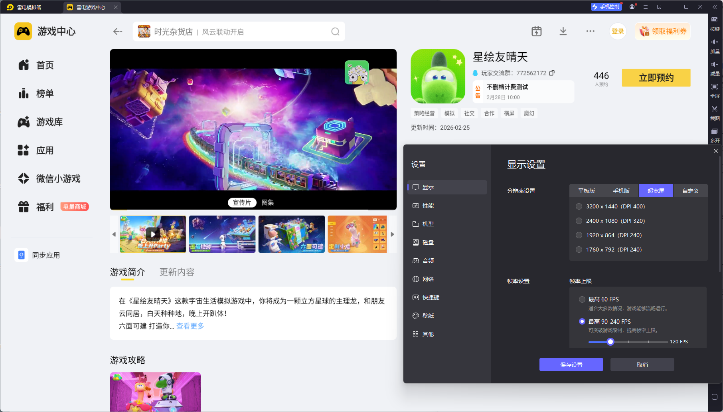This screenshot has width=723, height=412.
Task: Open the user account icon in title bar
Action: pos(632,7)
